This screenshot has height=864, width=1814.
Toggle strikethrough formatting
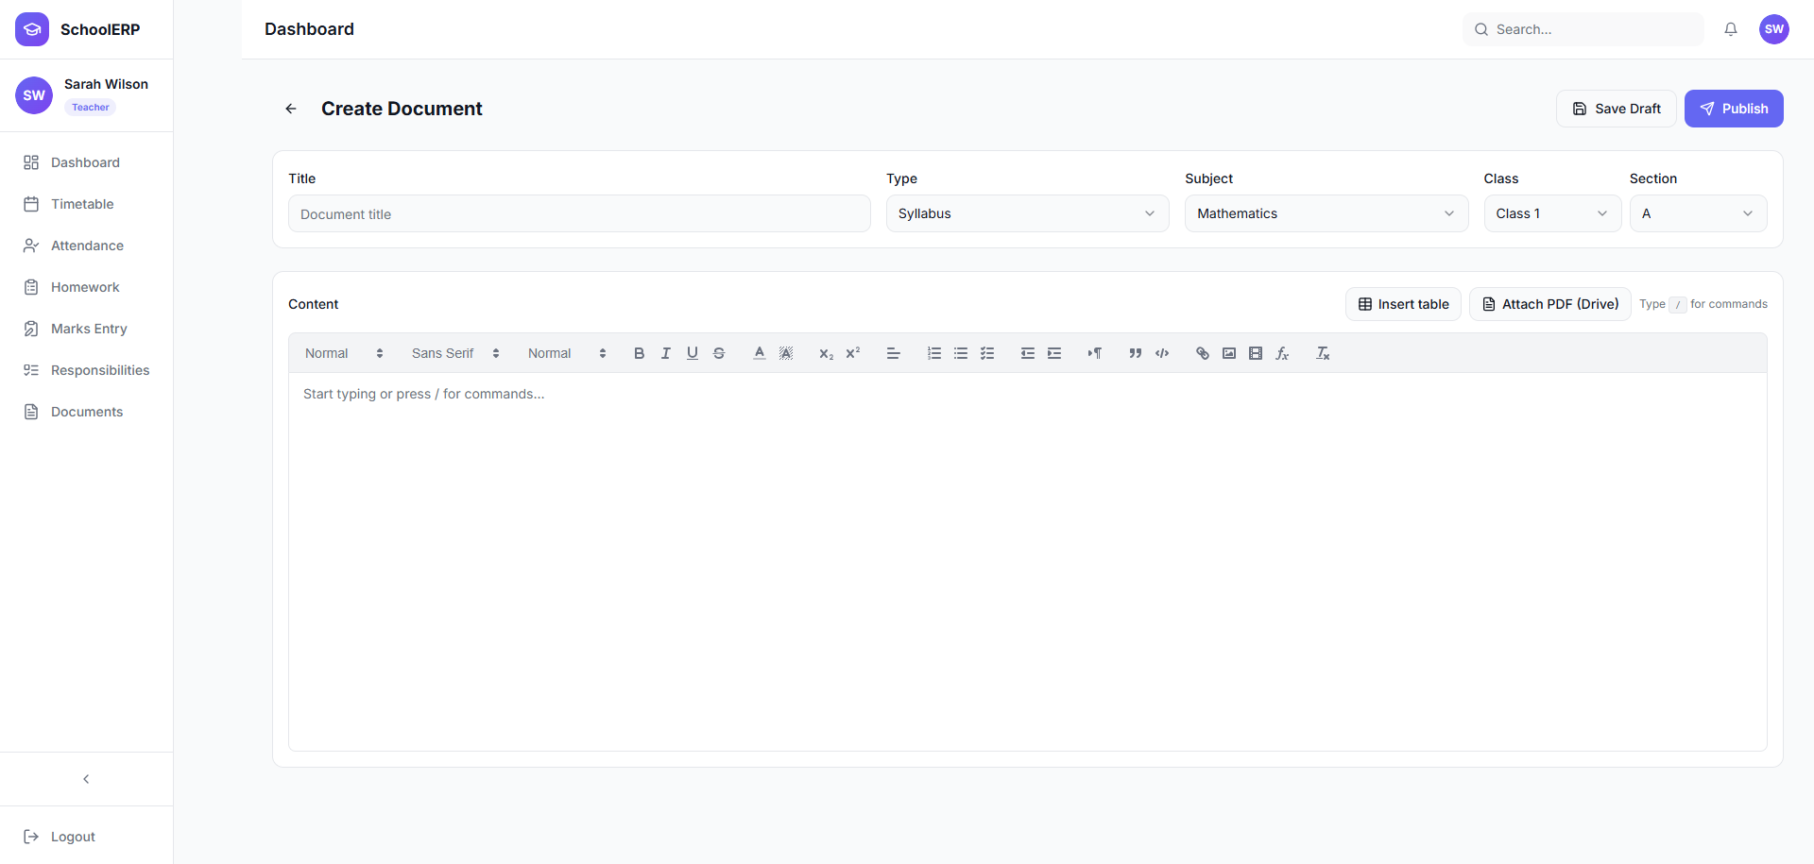718,353
